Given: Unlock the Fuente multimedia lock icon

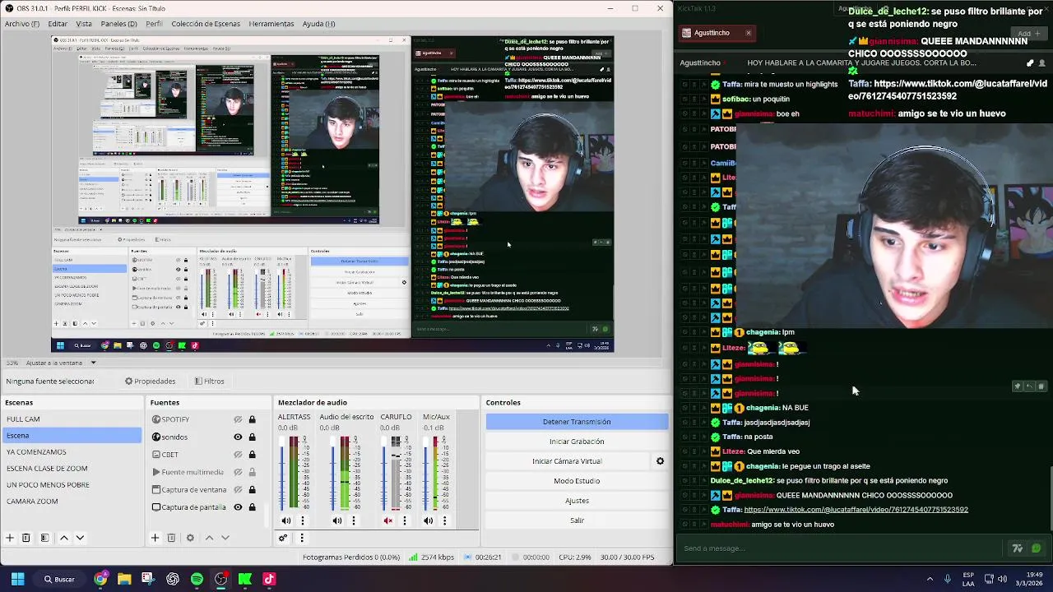Looking at the screenshot, I should click(253, 472).
